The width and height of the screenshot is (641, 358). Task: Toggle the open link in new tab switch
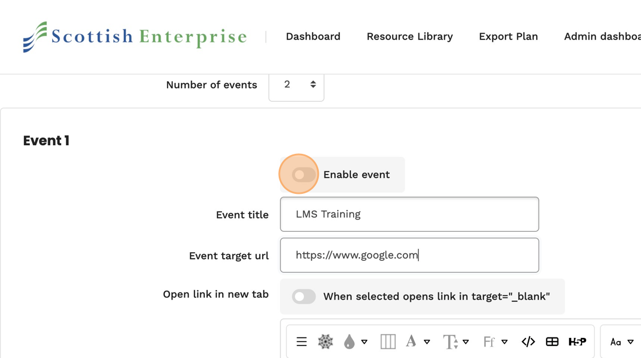[x=304, y=296]
